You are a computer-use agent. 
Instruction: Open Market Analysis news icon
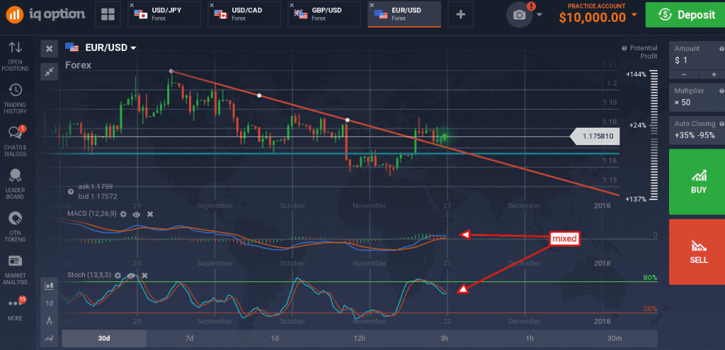pos(16,269)
